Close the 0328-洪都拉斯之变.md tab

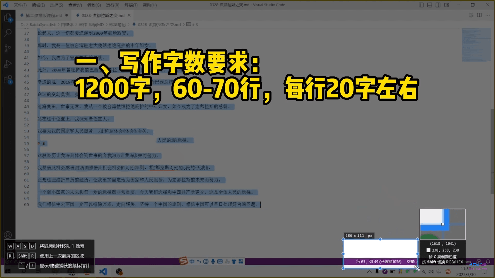129,15
